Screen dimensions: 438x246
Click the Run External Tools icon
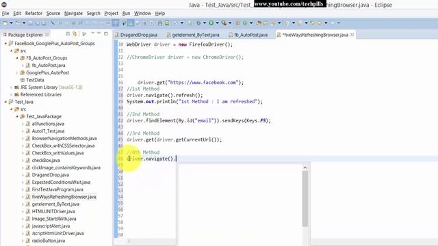point(224,23)
